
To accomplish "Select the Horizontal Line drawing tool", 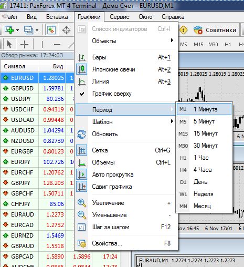I will tap(57, 45).
